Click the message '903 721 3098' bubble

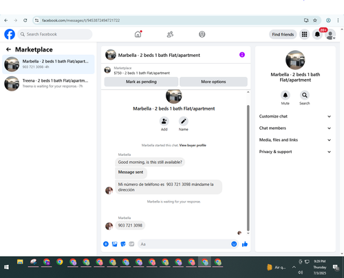(130, 225)
